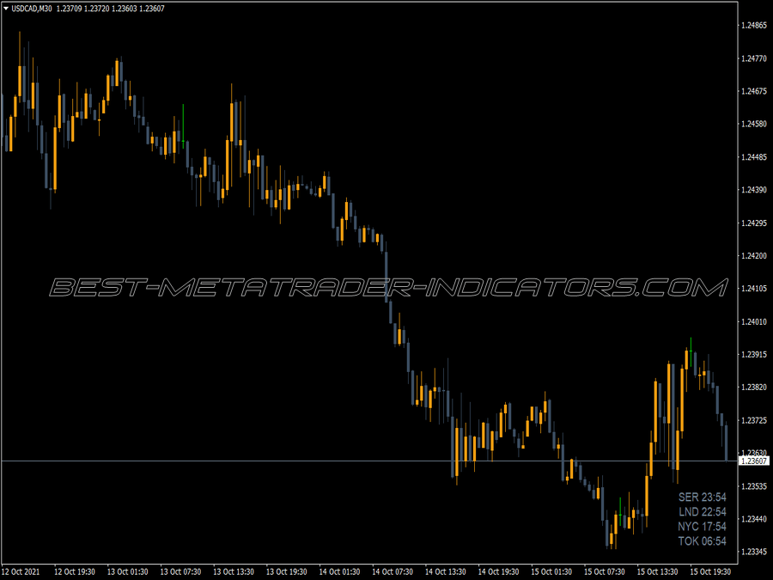Click the BEST-METATRADER-INDICATORS.COM watermark
Viewport: 773px width, 580px height.
pos(386,288)
